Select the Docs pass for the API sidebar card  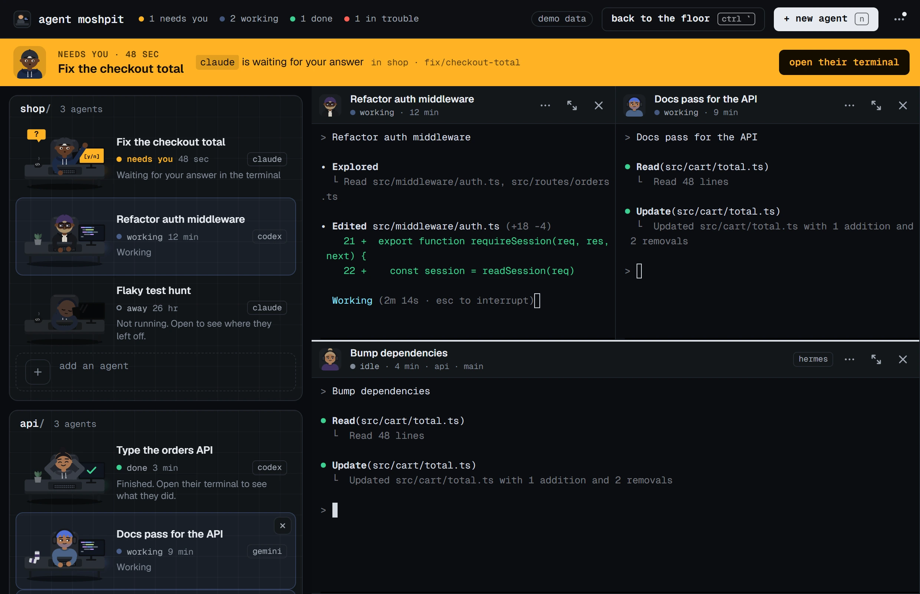coord(156,551)
